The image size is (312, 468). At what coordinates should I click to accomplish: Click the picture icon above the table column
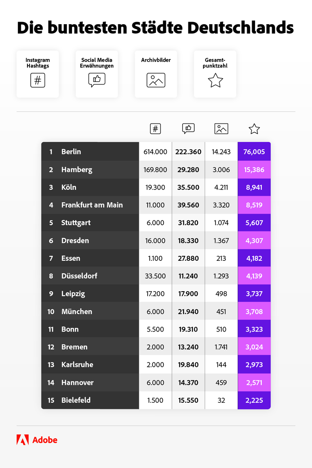pyautogui.click(x=221, y=129)
